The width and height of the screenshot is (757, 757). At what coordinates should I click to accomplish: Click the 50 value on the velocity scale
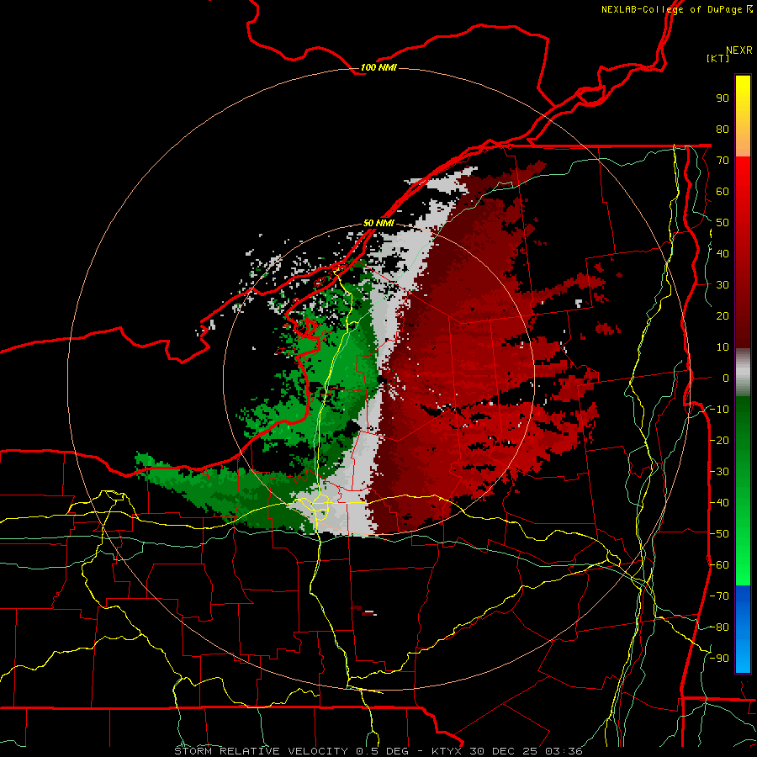pos(723,223)
